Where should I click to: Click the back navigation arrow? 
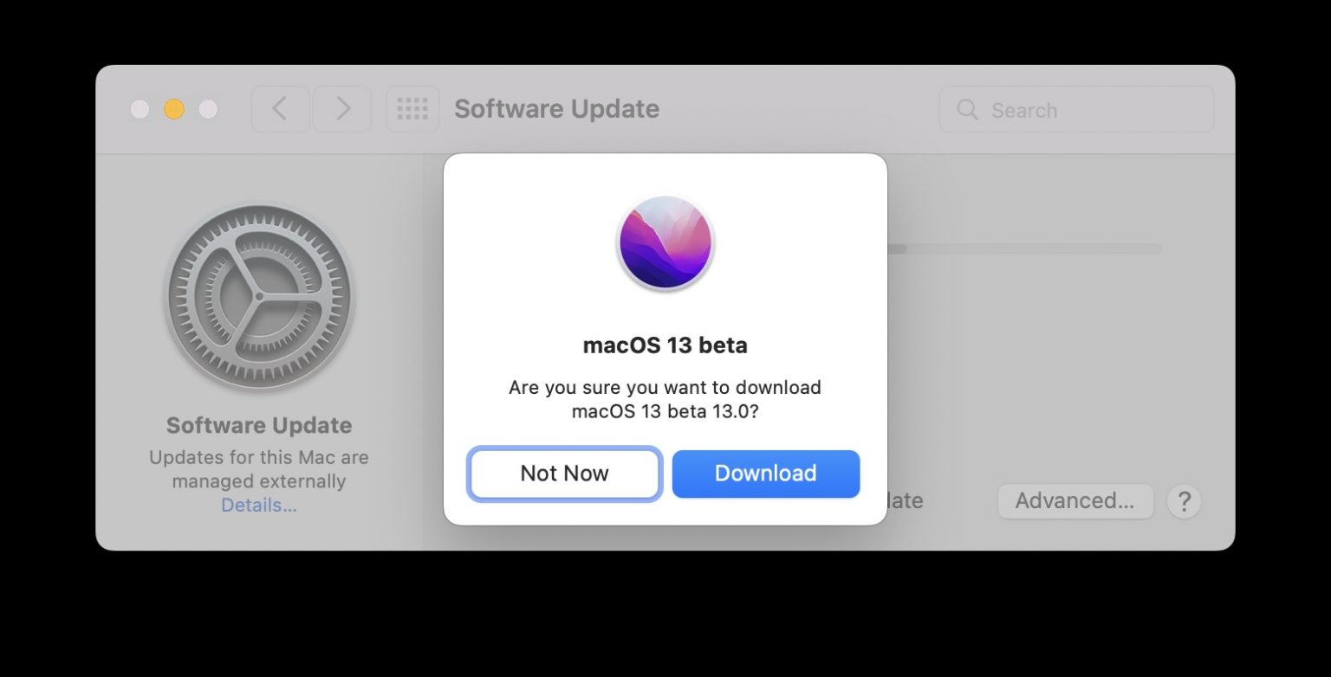click(x=279, y=109)
